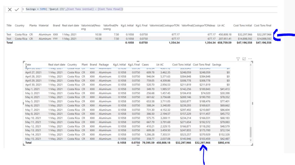The image size is (295, 165).
Task: Sort by the Date column header
Action: (28, 64)
